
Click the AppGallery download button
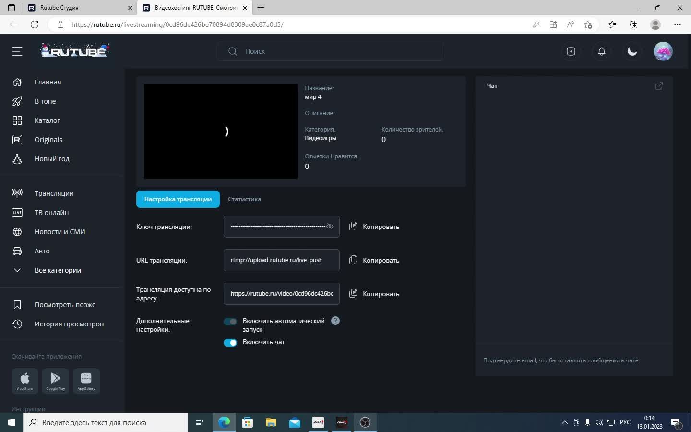(x=86, y=381)
